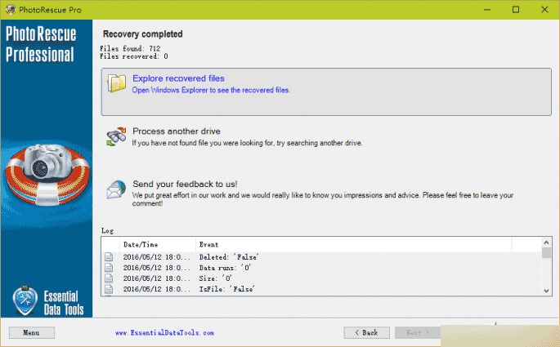Click the Files found: 712 text
This screenshot has height=347, width=560.
pyautogui.click(x=130, y=48)
